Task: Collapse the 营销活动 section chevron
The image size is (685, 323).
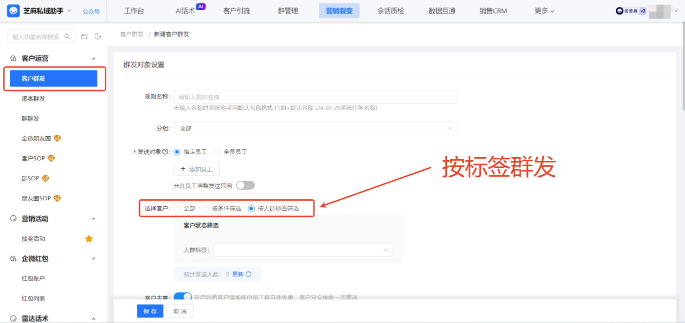Action: pos(94,219)
